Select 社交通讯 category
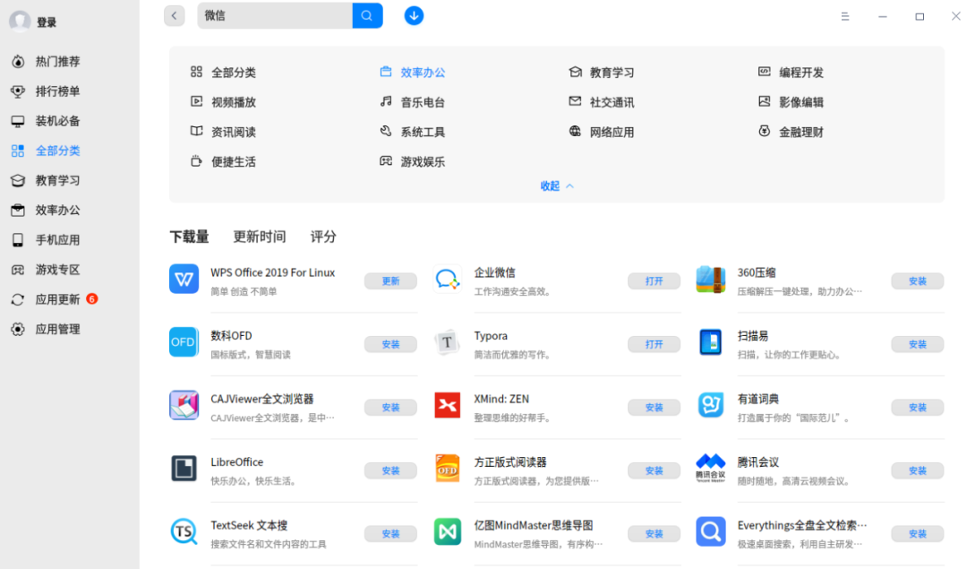 pyautogui.click(x=602, y=102)
